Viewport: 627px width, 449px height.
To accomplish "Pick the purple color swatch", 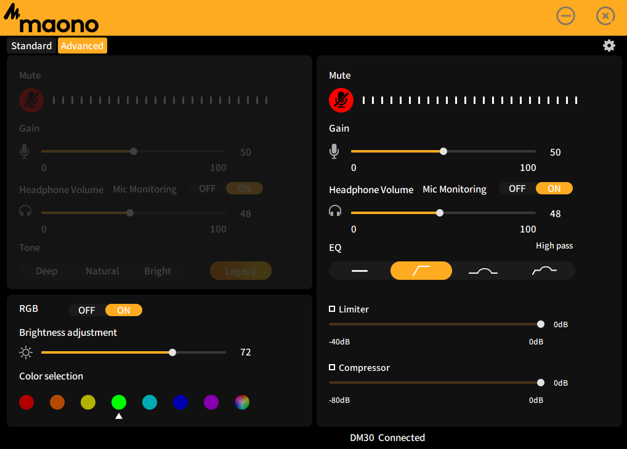I will click(x=211, y=402).
